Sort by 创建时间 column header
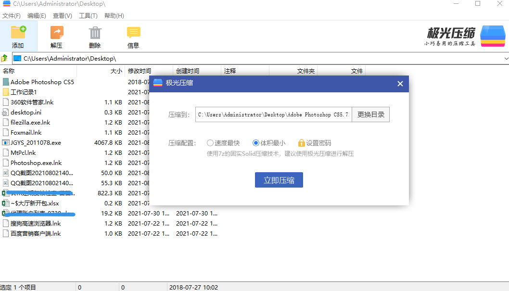Image resolution: width=509 pixels, height=291 pixels. coord(197,71)
